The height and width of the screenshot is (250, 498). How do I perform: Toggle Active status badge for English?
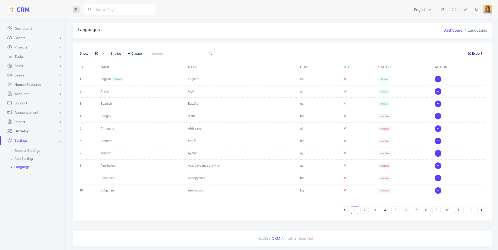(384, 79)
